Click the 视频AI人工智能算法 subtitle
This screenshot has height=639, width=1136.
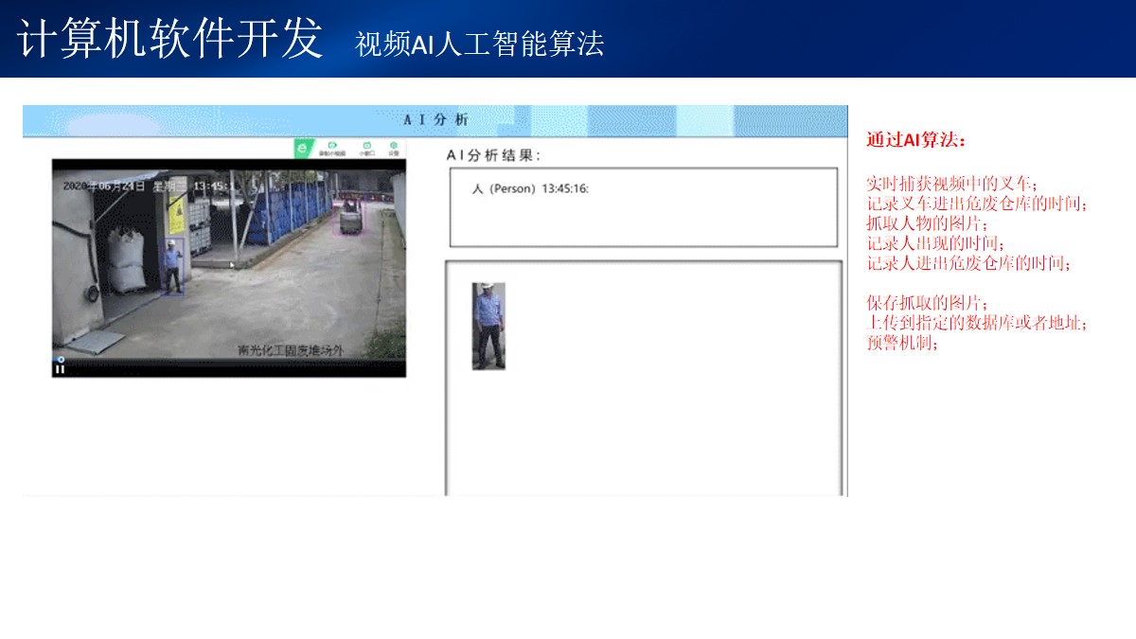[x=479, y=44]
